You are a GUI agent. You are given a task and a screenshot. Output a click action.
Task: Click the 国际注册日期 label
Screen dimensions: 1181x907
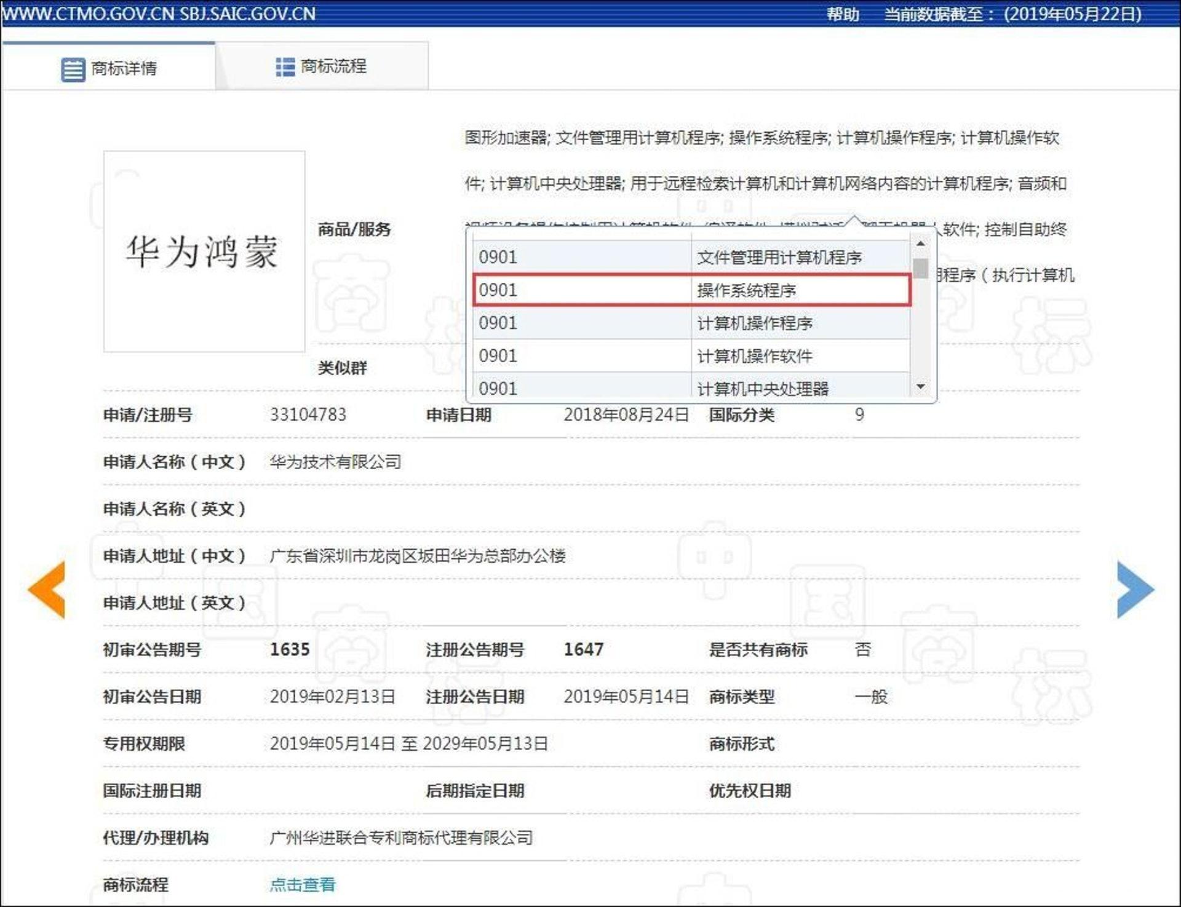click(152, 790)
